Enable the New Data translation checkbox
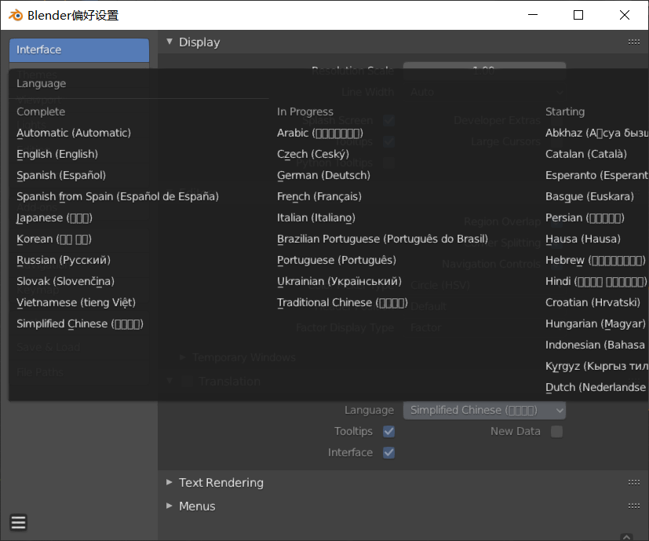Viewport: 649px width, 541px height. pos(556,431)
